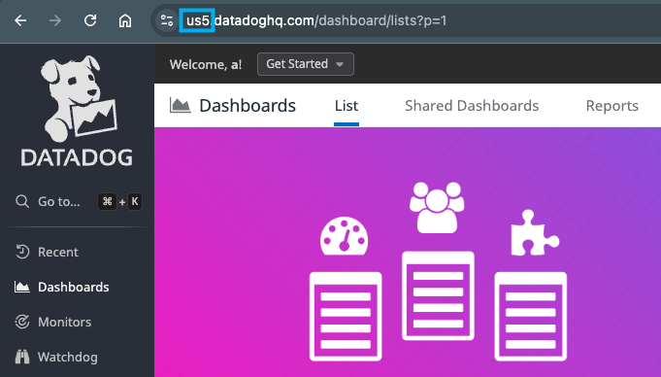This screenshot has width=661, height=377.
Task: Open site settings icon in the address bar
Action: click(167, 20)
